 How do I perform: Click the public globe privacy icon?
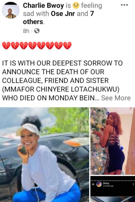pos(37,31)
